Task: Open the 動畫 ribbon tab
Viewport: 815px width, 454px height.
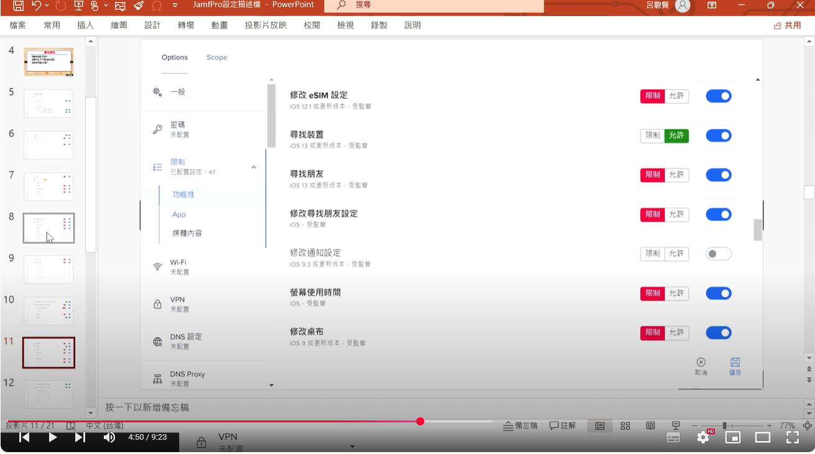Action: (x=219, y=25)
